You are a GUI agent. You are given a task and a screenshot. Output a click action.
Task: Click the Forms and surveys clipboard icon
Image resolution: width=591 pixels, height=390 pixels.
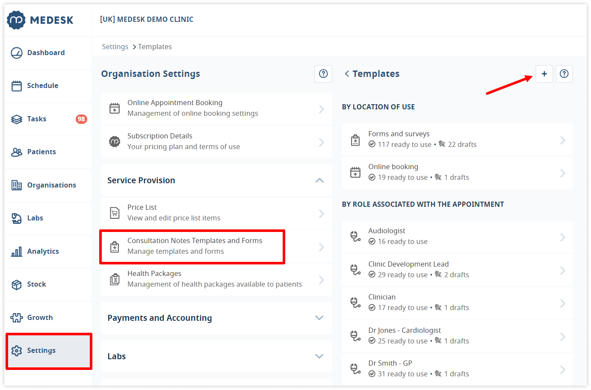[355, 140]
